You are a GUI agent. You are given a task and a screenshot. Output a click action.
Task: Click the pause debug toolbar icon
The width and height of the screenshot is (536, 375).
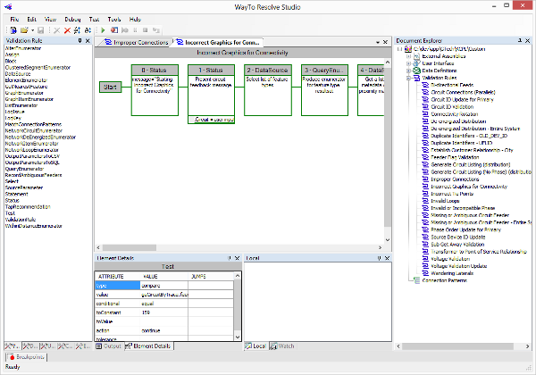135,30
